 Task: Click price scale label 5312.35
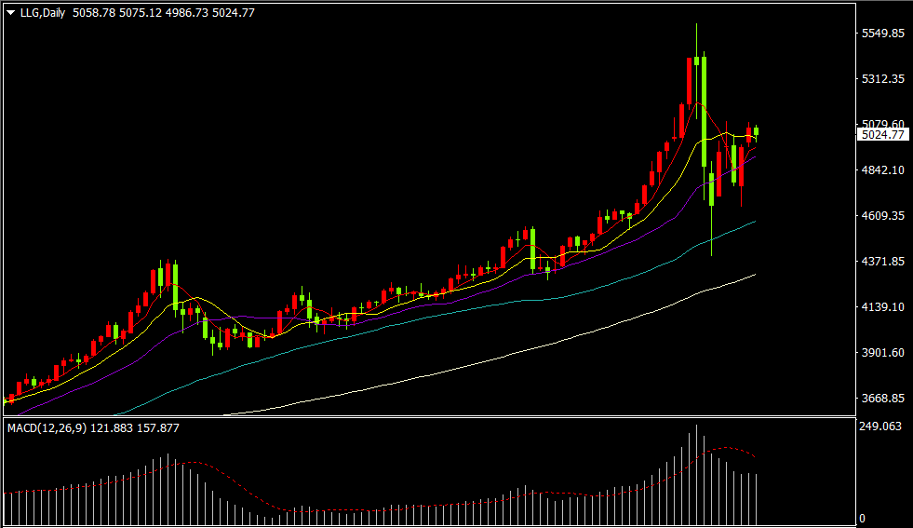(x=882, y=78)
